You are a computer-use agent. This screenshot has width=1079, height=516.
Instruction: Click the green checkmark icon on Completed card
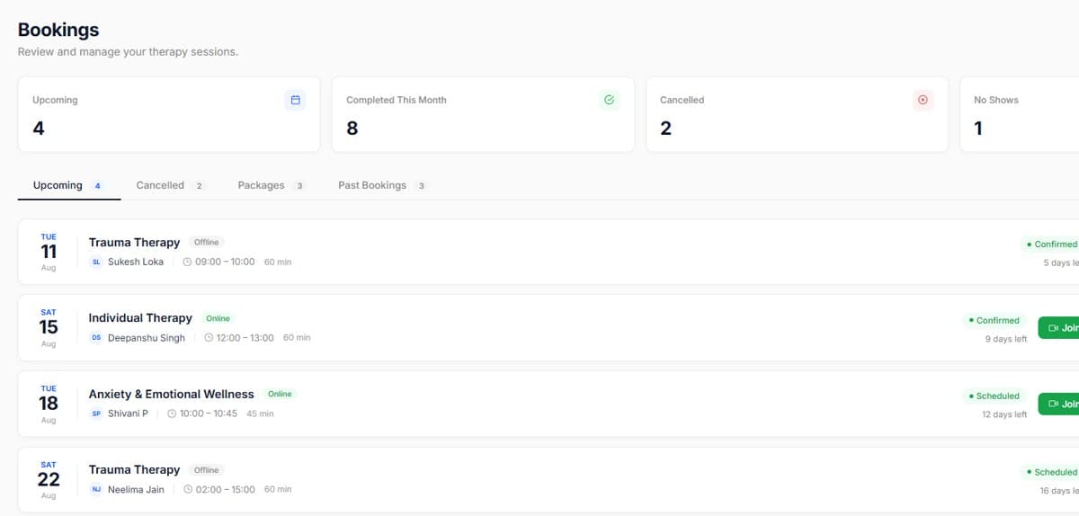(609, 100)
